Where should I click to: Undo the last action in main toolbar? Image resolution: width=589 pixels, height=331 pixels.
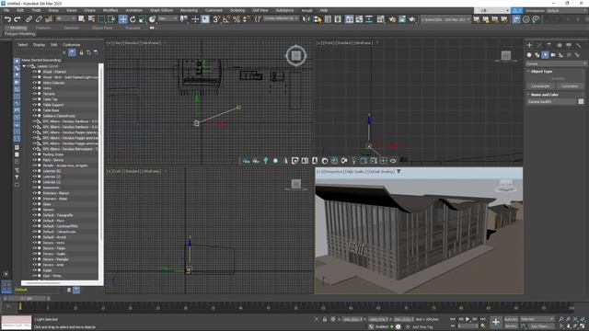[x=7, y=19]
